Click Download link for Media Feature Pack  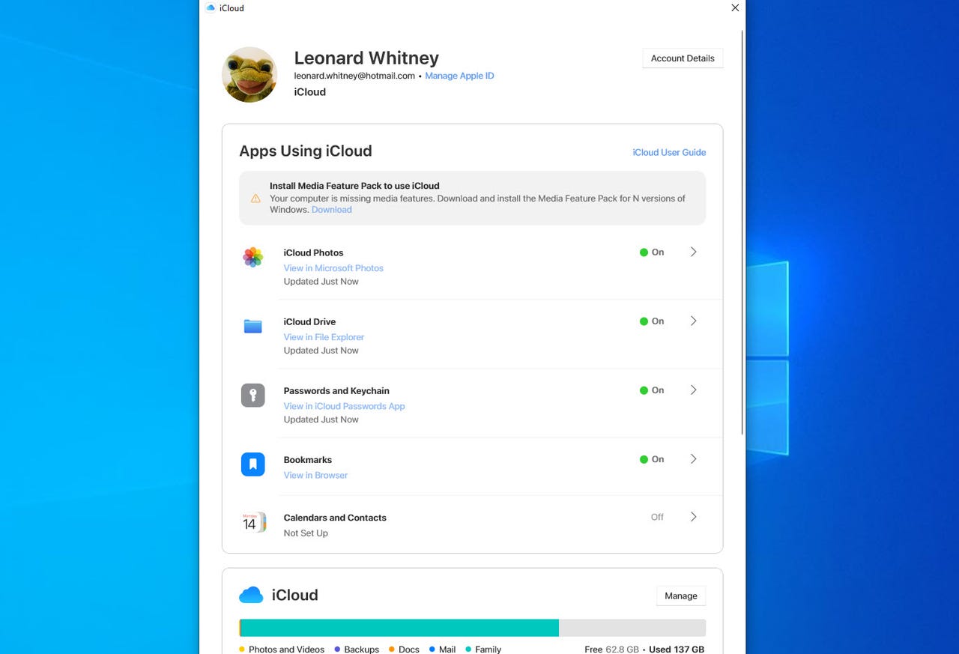pyautogui.click(x=332, y=210)
